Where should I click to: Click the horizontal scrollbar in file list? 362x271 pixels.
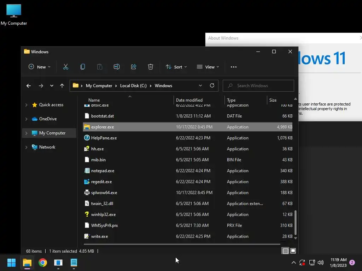[x=182, y=244]
